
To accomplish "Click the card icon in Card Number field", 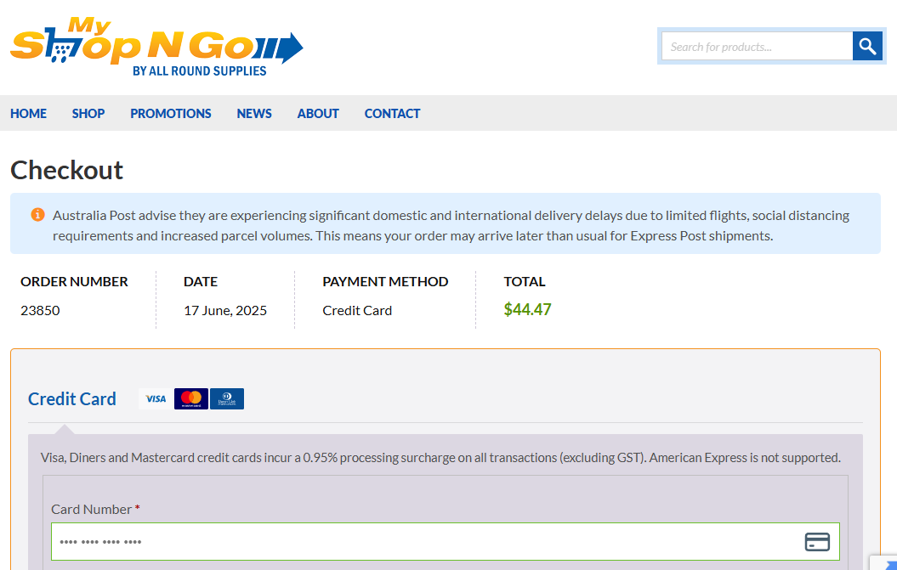I will pos(817,541).
